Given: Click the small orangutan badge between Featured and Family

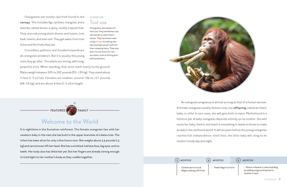Looking at the screenshot, I should (x=71, y=110).
